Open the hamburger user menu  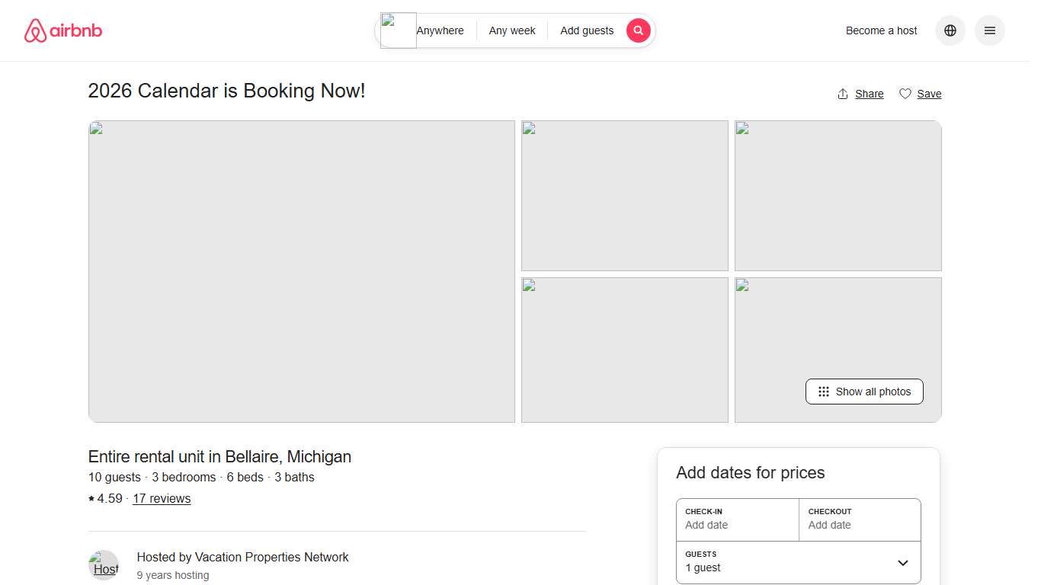[989, 30]
